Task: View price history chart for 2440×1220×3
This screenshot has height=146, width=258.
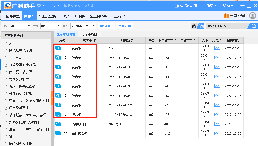Action: coord(217,58)
